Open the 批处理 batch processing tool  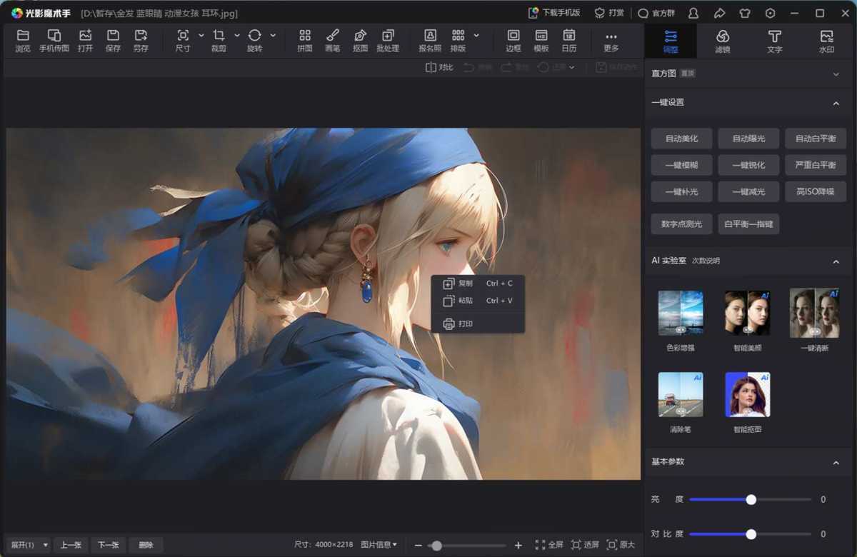(388, 40)
